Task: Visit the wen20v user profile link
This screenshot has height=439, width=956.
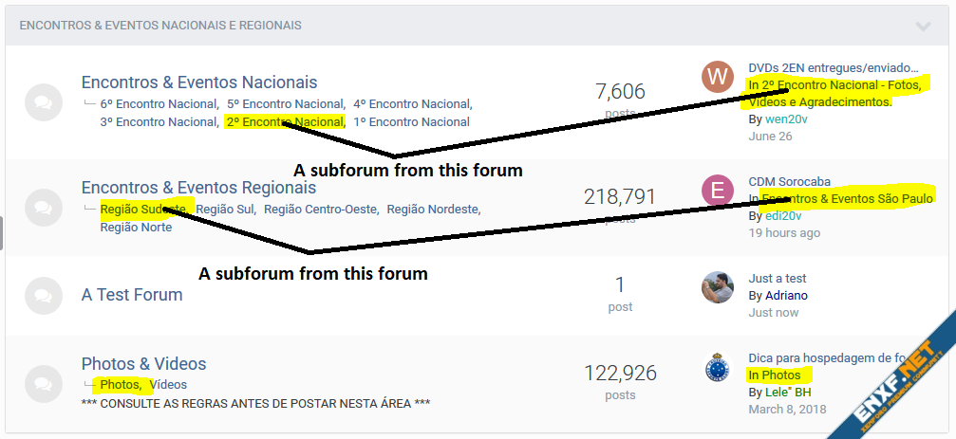Action: (x=786, y=119)
